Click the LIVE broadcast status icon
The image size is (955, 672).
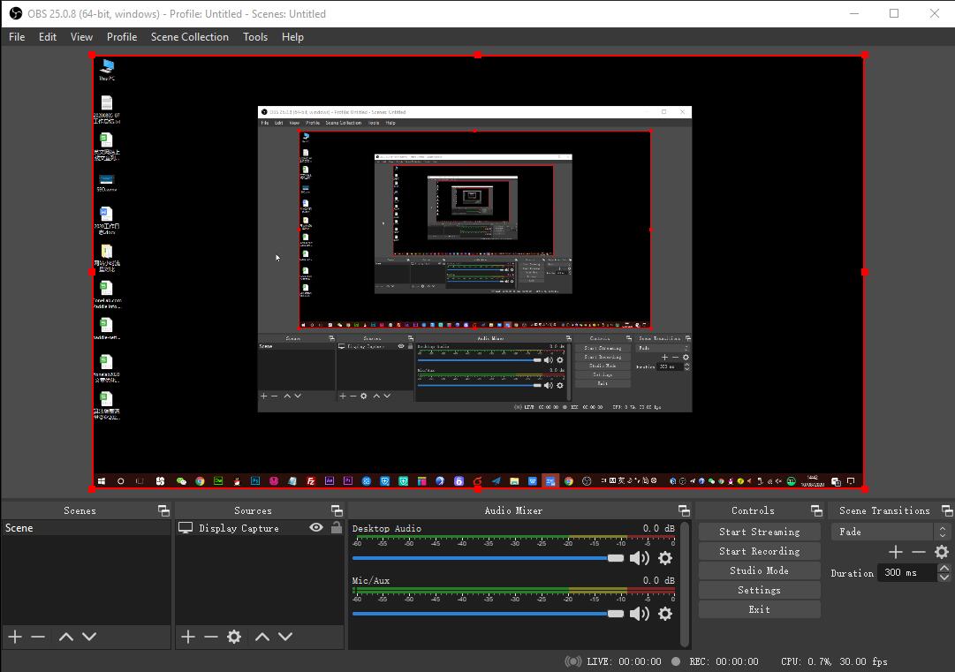573,661
